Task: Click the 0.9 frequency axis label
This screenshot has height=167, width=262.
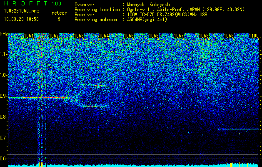Action: [x=3, y=96]
